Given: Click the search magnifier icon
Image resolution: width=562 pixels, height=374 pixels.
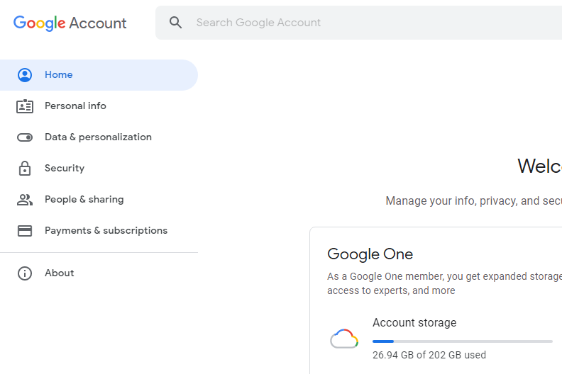Looking at the screenshot, I should pos(175,23).
